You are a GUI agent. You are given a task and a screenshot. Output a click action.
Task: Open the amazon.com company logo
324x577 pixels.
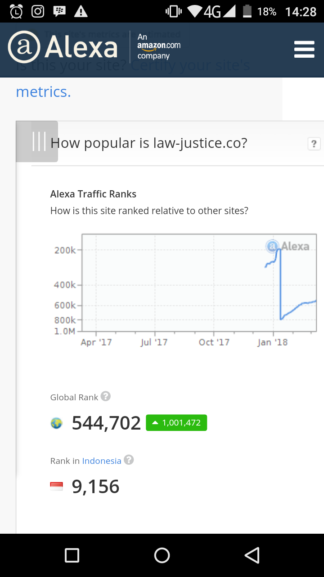pyautogui.click(x=158, y=47)
